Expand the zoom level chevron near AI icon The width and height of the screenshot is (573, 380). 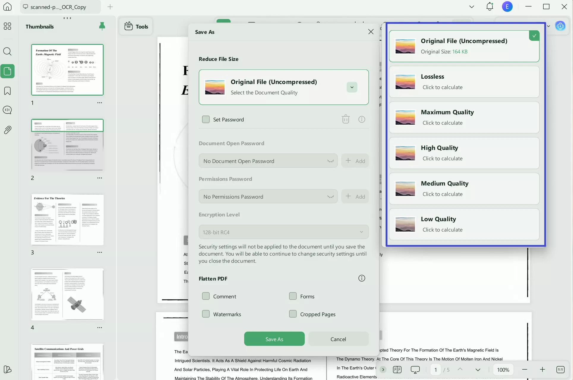[x=548, y=26]
